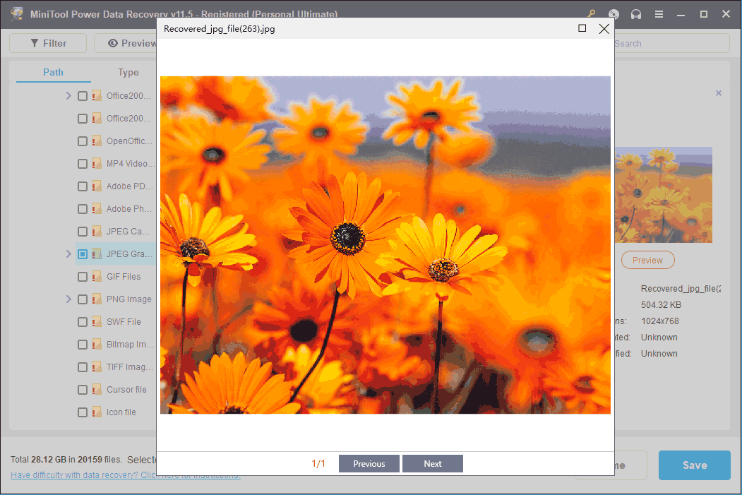This screenshot has width=742, height=495.
Task: Click the headphones support icon
Action: click(x=636, y=14)
